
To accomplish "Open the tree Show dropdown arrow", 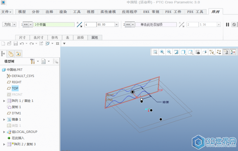I will [49, 61].
